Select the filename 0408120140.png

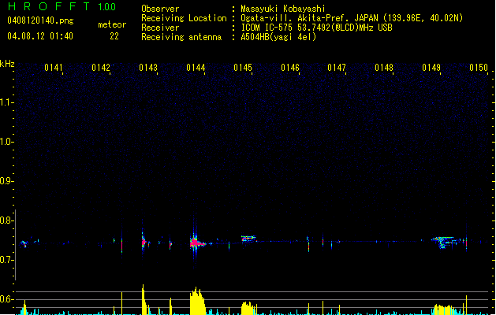click(x=40, y=20)
